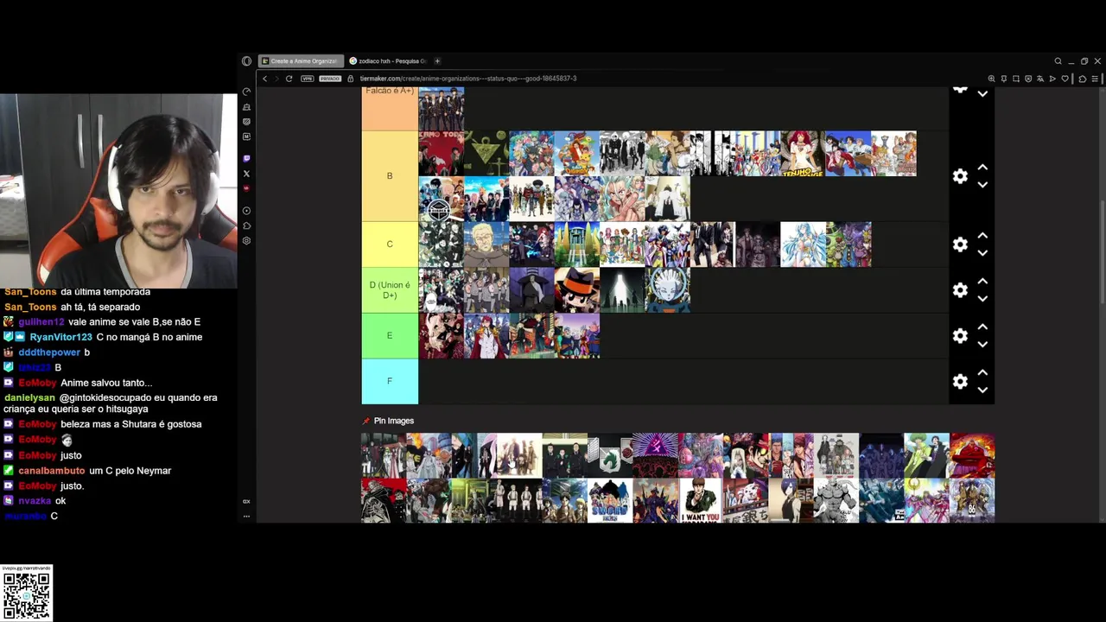Open settings gear for tier F
This screenshot has height=622, width=1106.
(960, 382)
